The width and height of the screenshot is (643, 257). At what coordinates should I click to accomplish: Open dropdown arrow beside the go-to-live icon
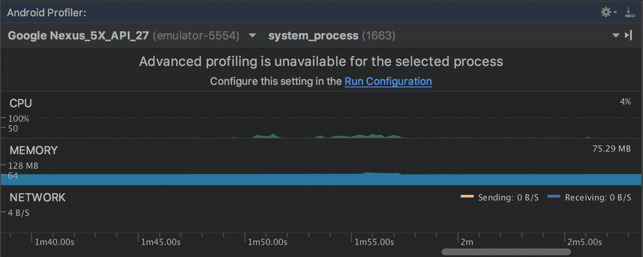(616, 36)
